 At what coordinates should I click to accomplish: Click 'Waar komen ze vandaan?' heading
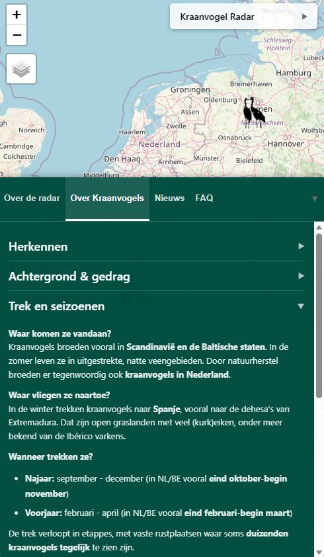[60, 333]
